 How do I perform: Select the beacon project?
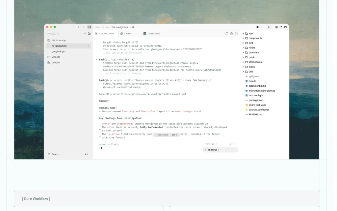point(68,63)
